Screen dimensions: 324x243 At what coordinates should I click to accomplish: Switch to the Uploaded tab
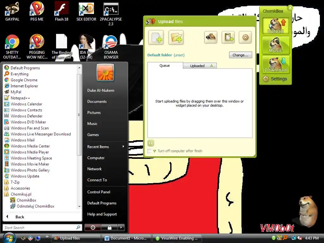tap(200, 66)
